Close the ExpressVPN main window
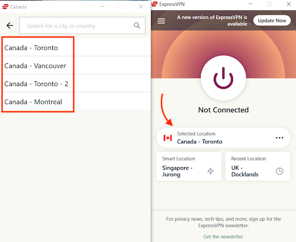Image resolution: width=296 pixels, height=242 pixels. 289,4
